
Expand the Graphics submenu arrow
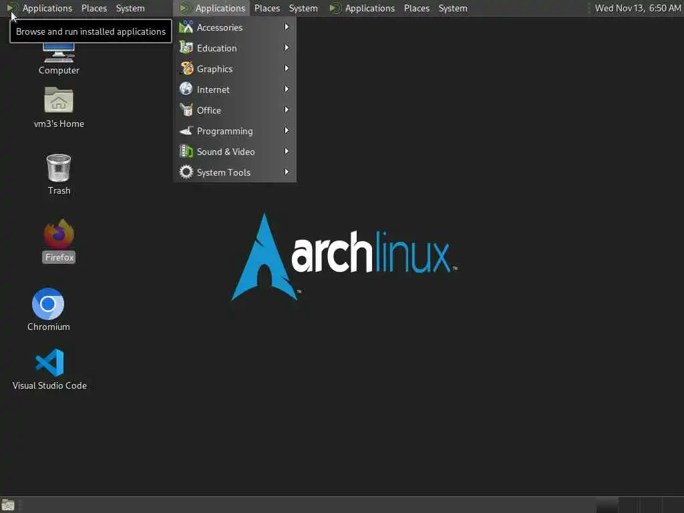pyautogui.click(x=287, y=69)
